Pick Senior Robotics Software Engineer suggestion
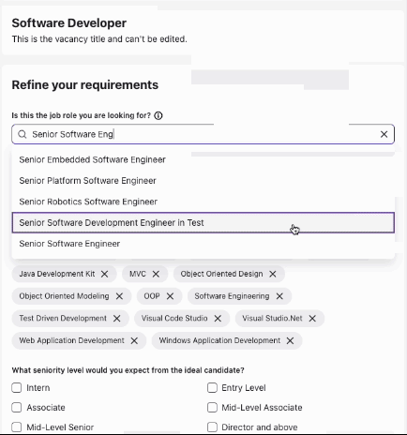407x435 pixels. [203, 202]
